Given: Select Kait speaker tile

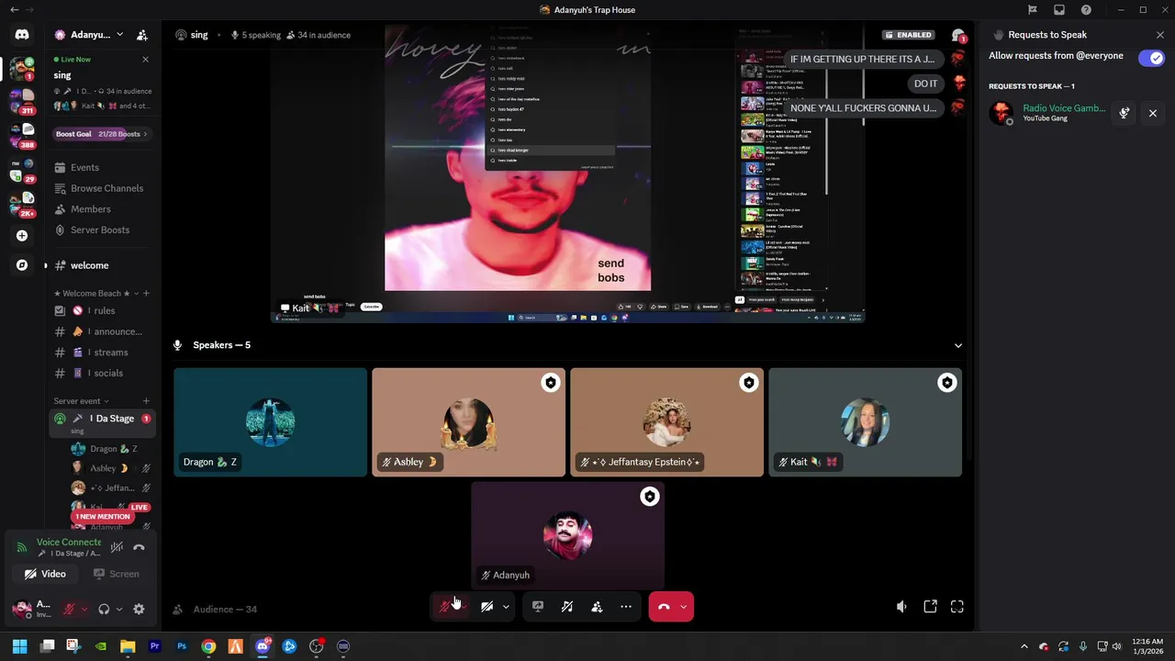Looking at the screenshot, I should (x=865, y=422).
